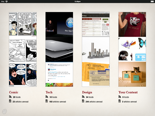155x116 pixels.
Task: Open the Comic category title
Action: coord(14,92)
